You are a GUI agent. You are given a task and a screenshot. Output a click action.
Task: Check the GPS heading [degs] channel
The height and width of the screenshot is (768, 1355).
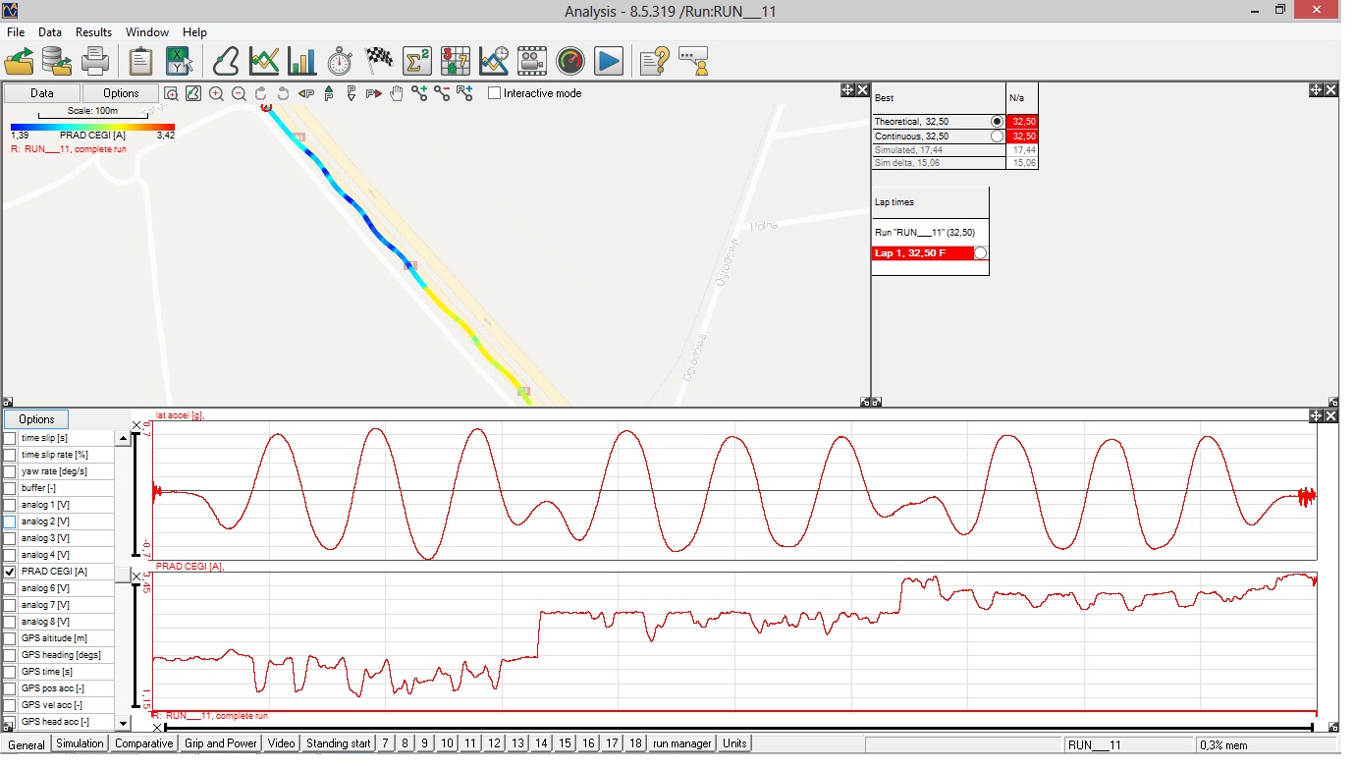point(10,655)
